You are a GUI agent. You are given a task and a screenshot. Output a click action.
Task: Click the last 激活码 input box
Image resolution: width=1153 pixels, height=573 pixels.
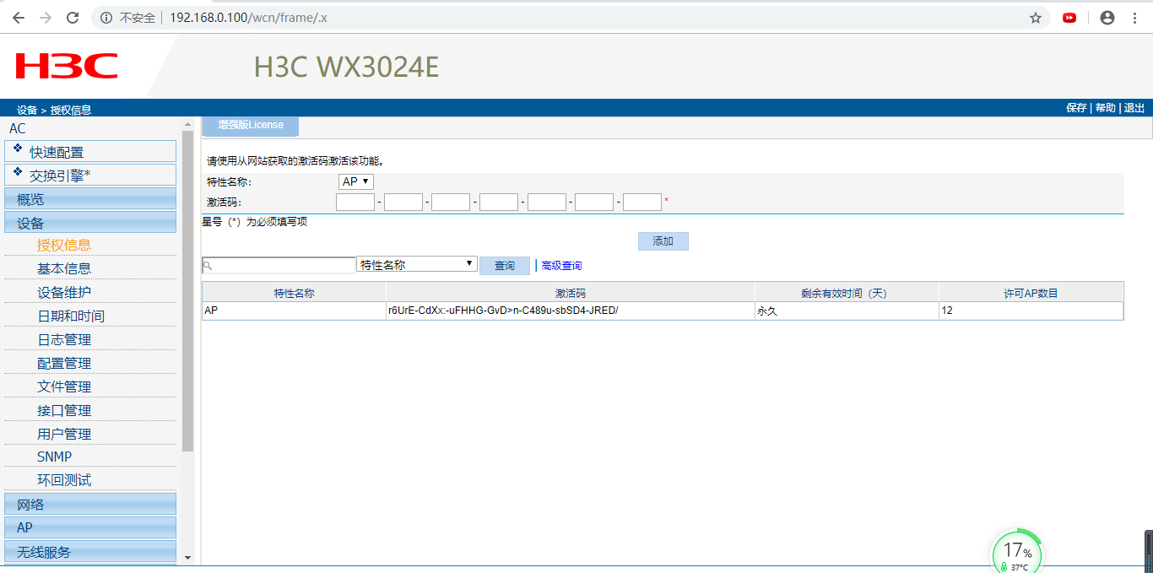coord(642,202)
